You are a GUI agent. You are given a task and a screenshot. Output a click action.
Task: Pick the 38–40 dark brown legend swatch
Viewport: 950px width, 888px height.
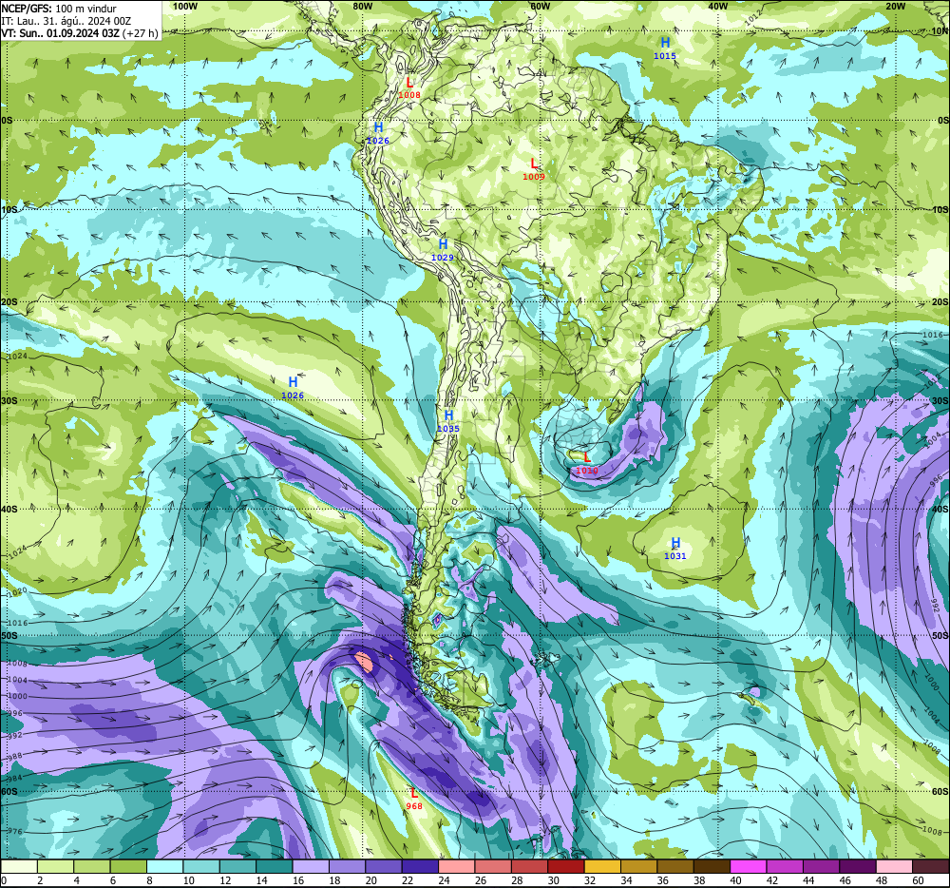[x=712, y=866]
